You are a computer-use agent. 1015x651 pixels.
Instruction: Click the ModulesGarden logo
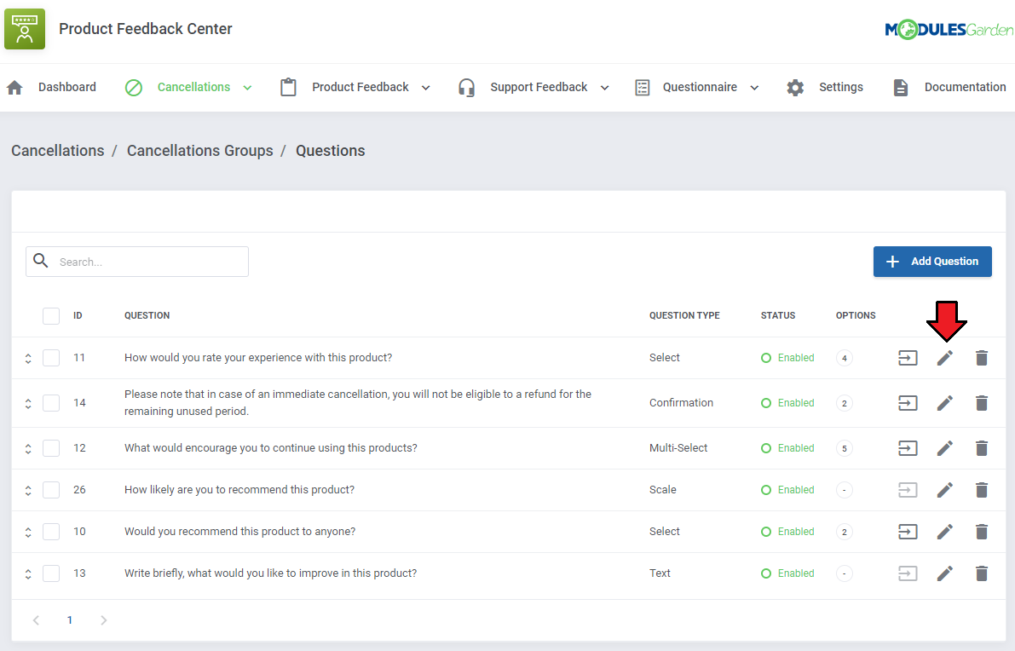949,30
